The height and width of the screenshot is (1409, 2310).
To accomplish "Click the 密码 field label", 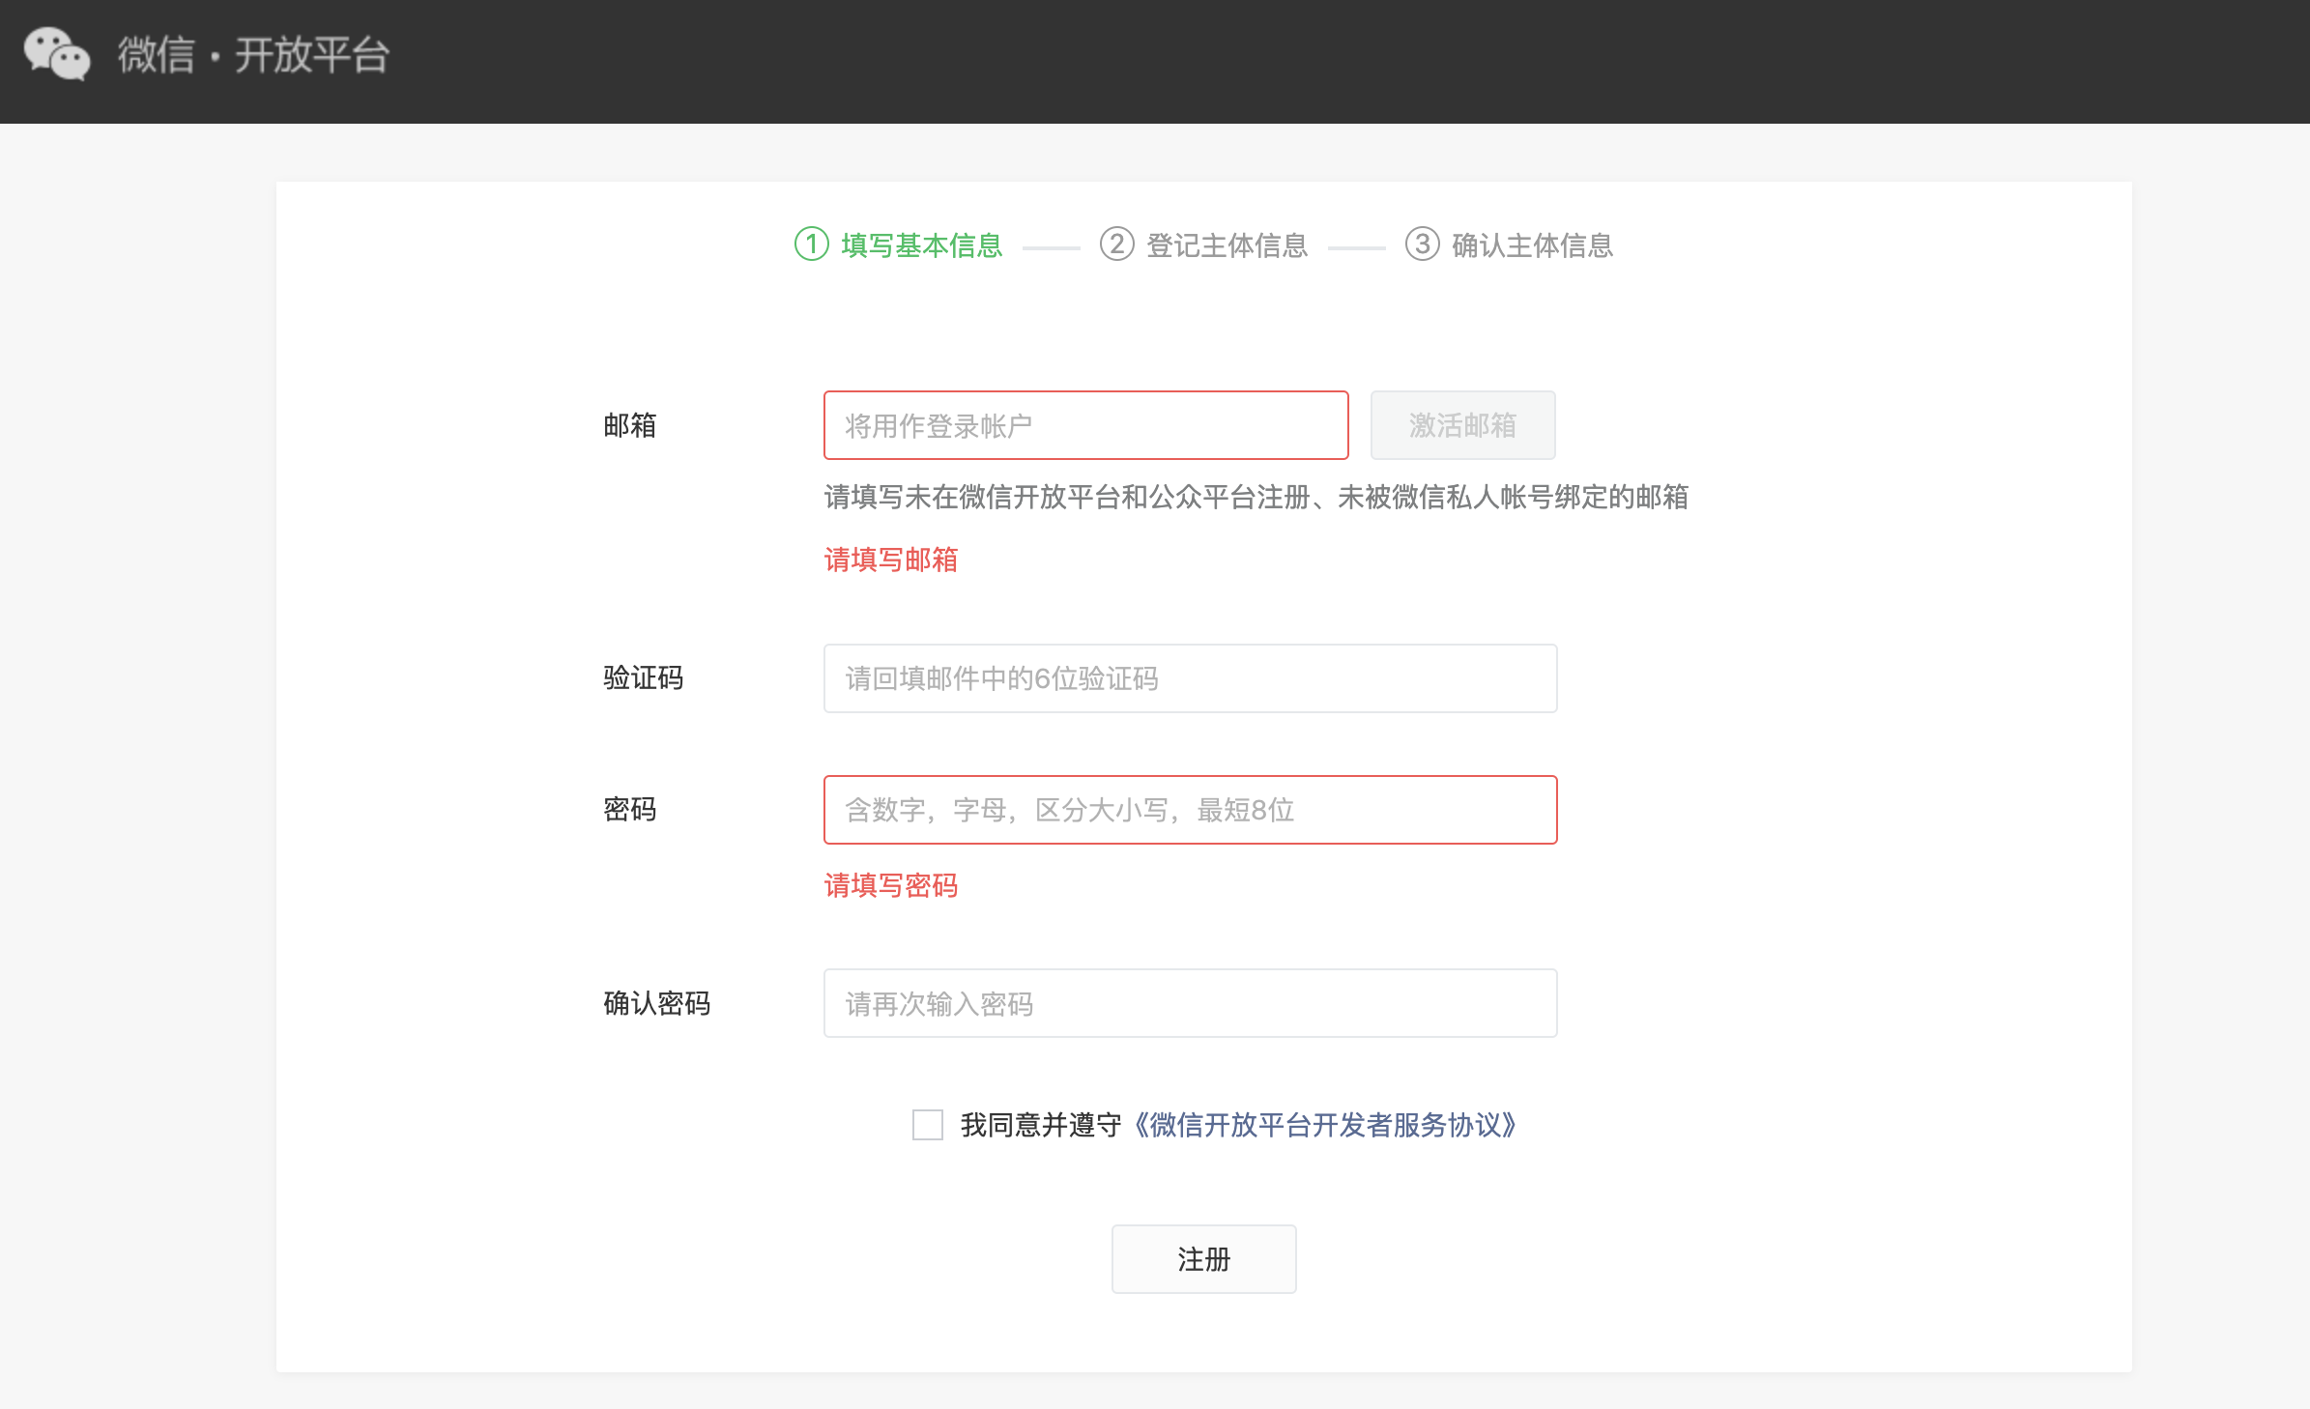I will pos(630,810).
